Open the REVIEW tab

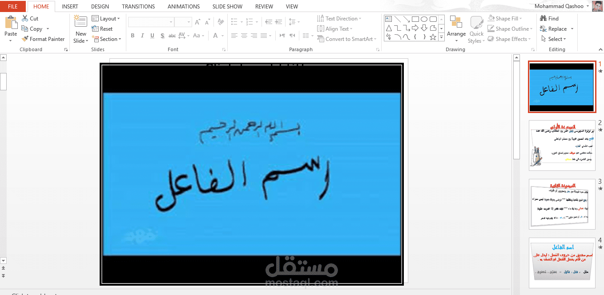pyautogui.click(x=264, y=7)
